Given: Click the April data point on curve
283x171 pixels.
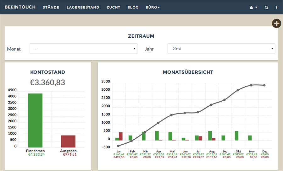Looking at the screenshot, I should tap(158, 123).
